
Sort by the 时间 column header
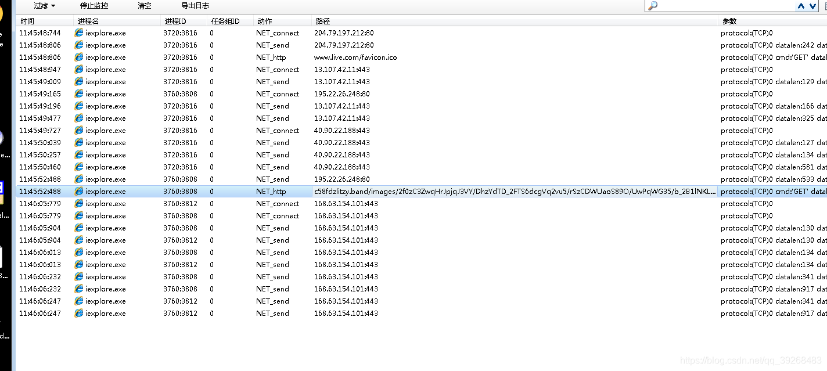45,21
